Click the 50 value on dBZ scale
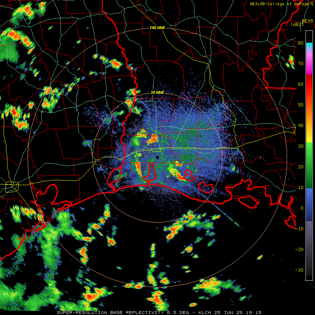The width and height of the screenshot is (315, 315). (x=301, y=105)
